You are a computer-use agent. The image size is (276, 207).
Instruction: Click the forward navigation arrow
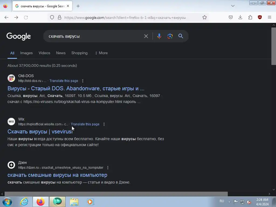coord(16,18)
